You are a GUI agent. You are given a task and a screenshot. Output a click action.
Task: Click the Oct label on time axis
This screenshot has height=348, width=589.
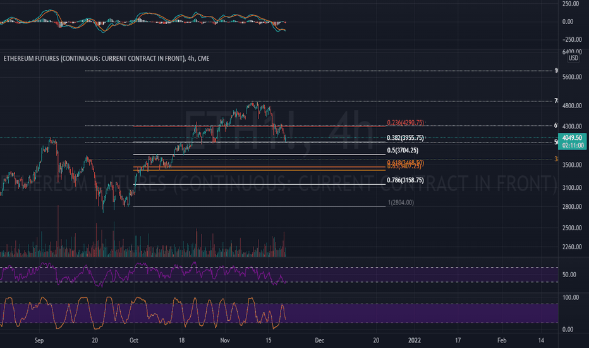(x=134, y=340)
